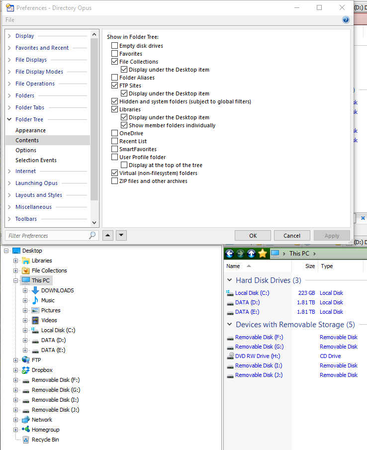Image resolution: width=367 pixels, height=450 pixels.
Task: Collapse the Folder Tree preferences category
Action: click(9, 119)
